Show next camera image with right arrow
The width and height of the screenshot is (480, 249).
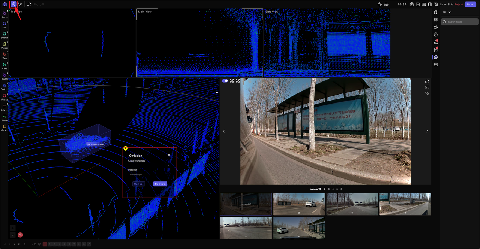coord(427,131)
